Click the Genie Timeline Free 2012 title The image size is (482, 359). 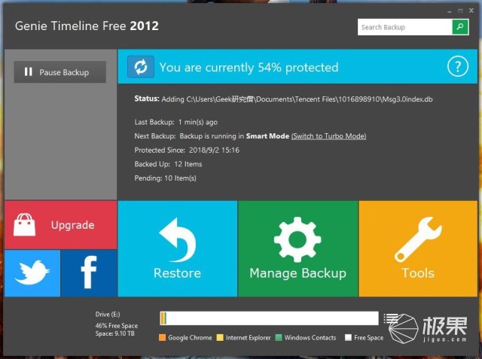pos(87,26)
